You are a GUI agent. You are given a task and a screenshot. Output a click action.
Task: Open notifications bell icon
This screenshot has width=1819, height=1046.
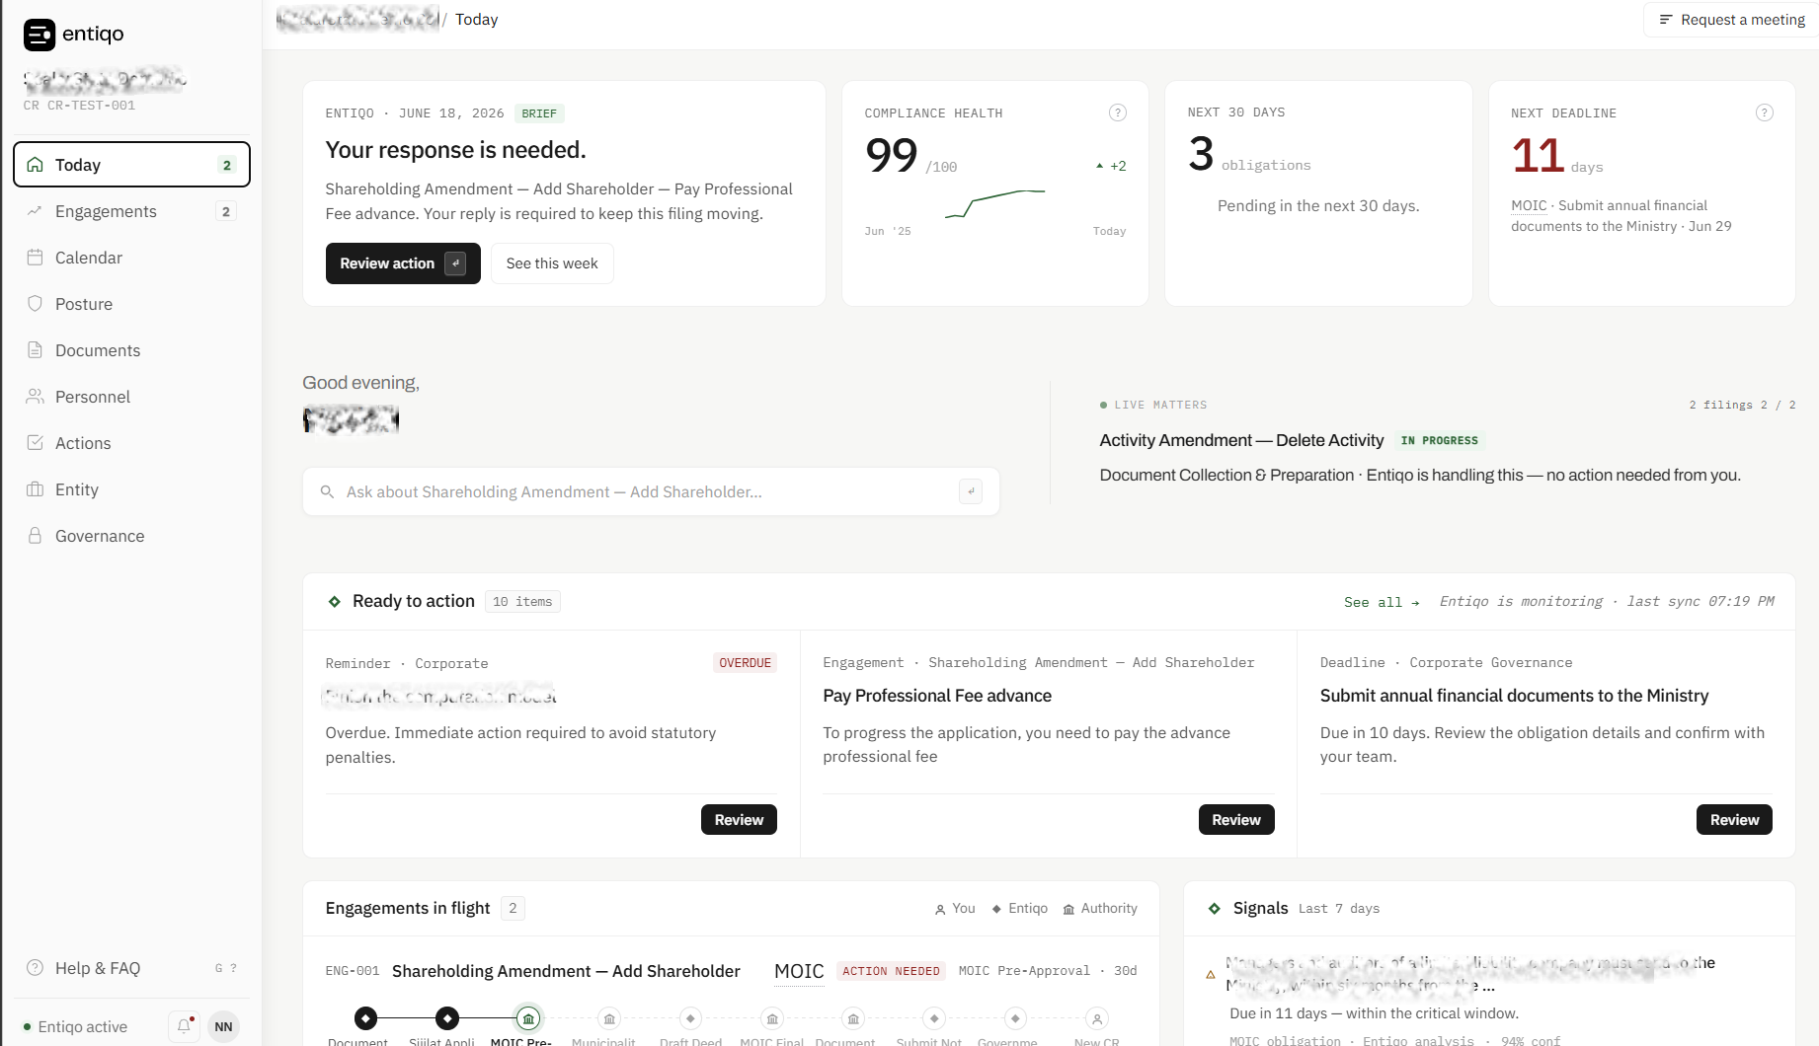point(184,1026)
